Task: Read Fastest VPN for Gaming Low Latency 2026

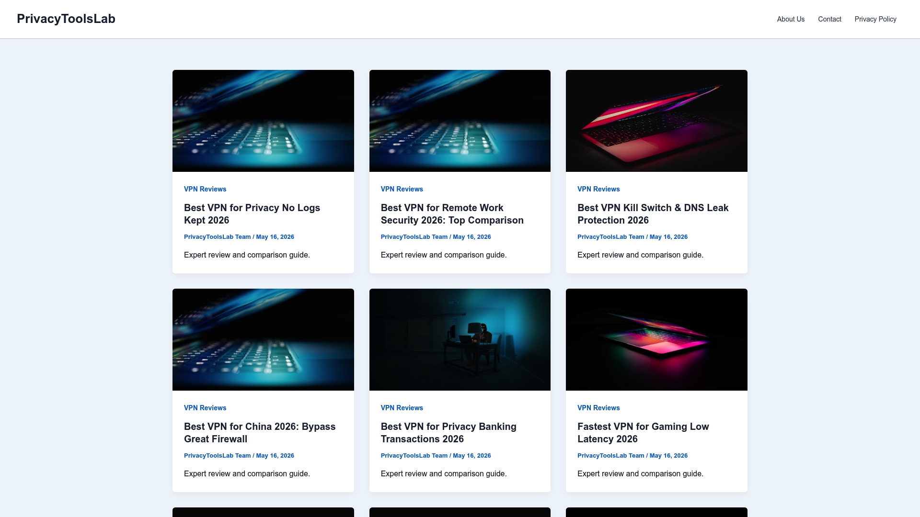Action: coord(643,433)
